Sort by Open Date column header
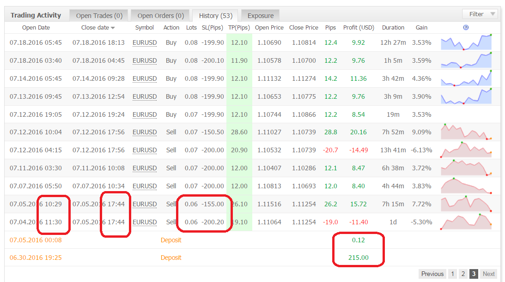Viewport: 505px width, 282px height. (36, 27)
